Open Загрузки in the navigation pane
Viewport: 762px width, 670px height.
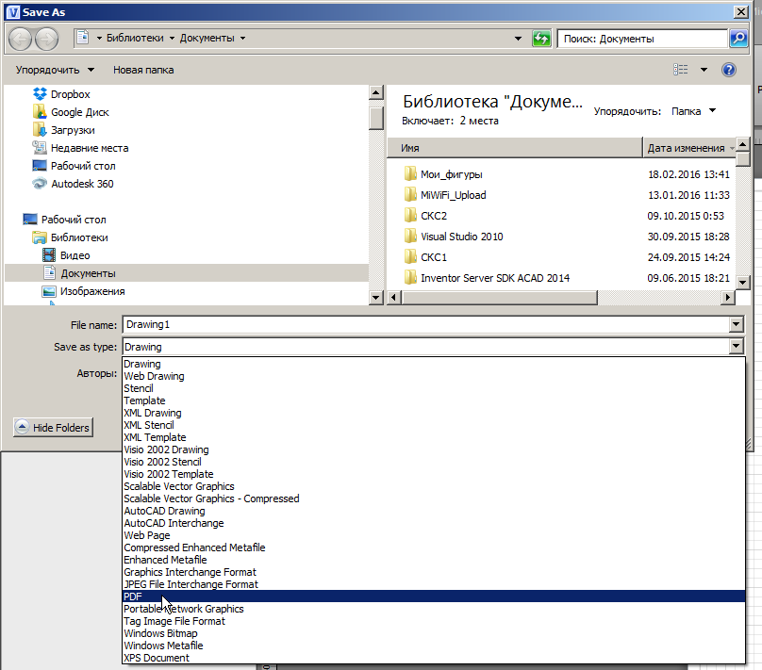73,130
